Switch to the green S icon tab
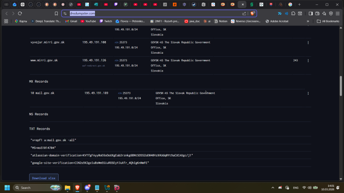344x193 pixels. point(252,4)
